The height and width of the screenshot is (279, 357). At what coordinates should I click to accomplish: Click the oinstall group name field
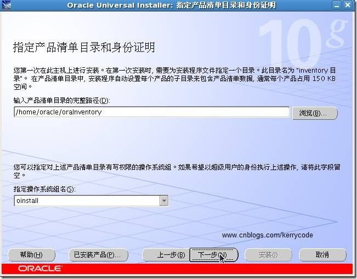point(87,201)
